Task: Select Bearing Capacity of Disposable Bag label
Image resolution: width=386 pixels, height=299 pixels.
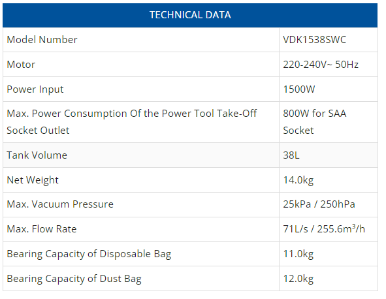Action: point(89,254)
